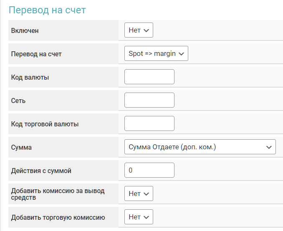
Task: Click the Сеть label text
Action: point(18,100)
